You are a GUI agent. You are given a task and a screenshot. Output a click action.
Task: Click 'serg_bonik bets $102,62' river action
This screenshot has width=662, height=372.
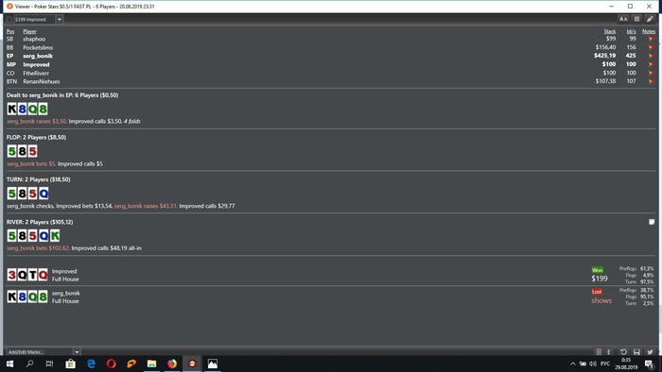click(x=38, y=248)
